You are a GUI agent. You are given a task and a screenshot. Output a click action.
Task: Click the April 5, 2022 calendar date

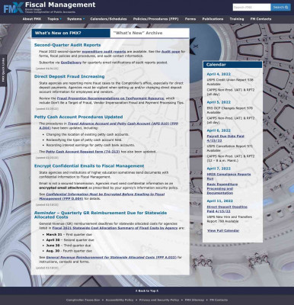pyautogui.click(x=219, y=102)
